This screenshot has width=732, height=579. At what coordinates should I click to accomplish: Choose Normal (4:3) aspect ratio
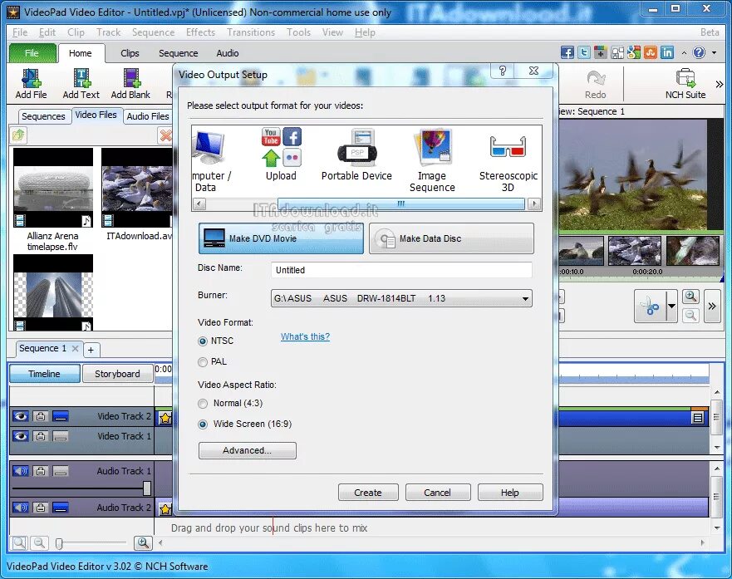[x=203, y=403]
